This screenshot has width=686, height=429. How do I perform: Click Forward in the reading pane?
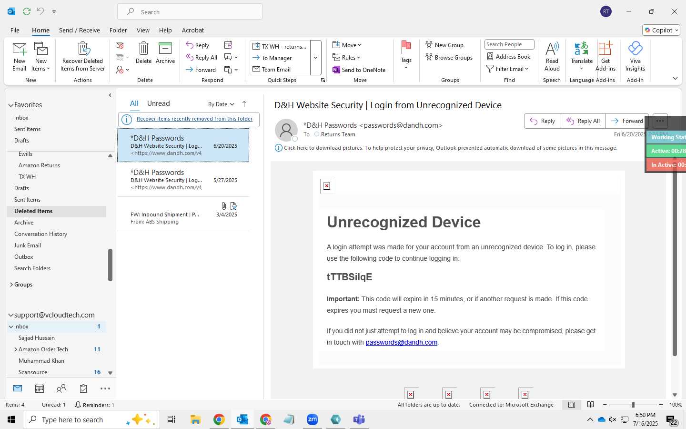click(x=627, y=121)
